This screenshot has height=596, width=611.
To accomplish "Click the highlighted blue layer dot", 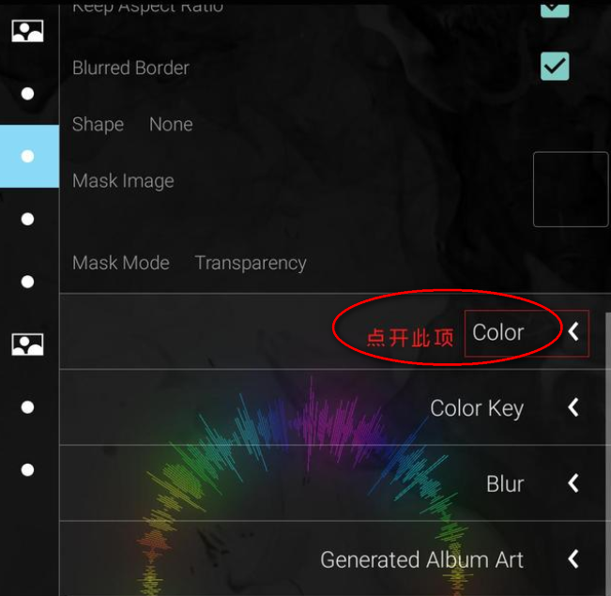I will coord(27,156).
